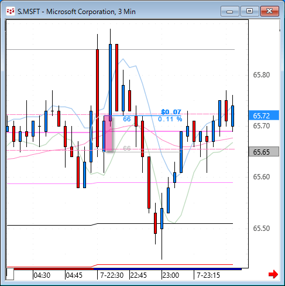Viewport: 285px width, 286px height.
Task: Click the $0.07 profit label
Action: tap(171, 112)
